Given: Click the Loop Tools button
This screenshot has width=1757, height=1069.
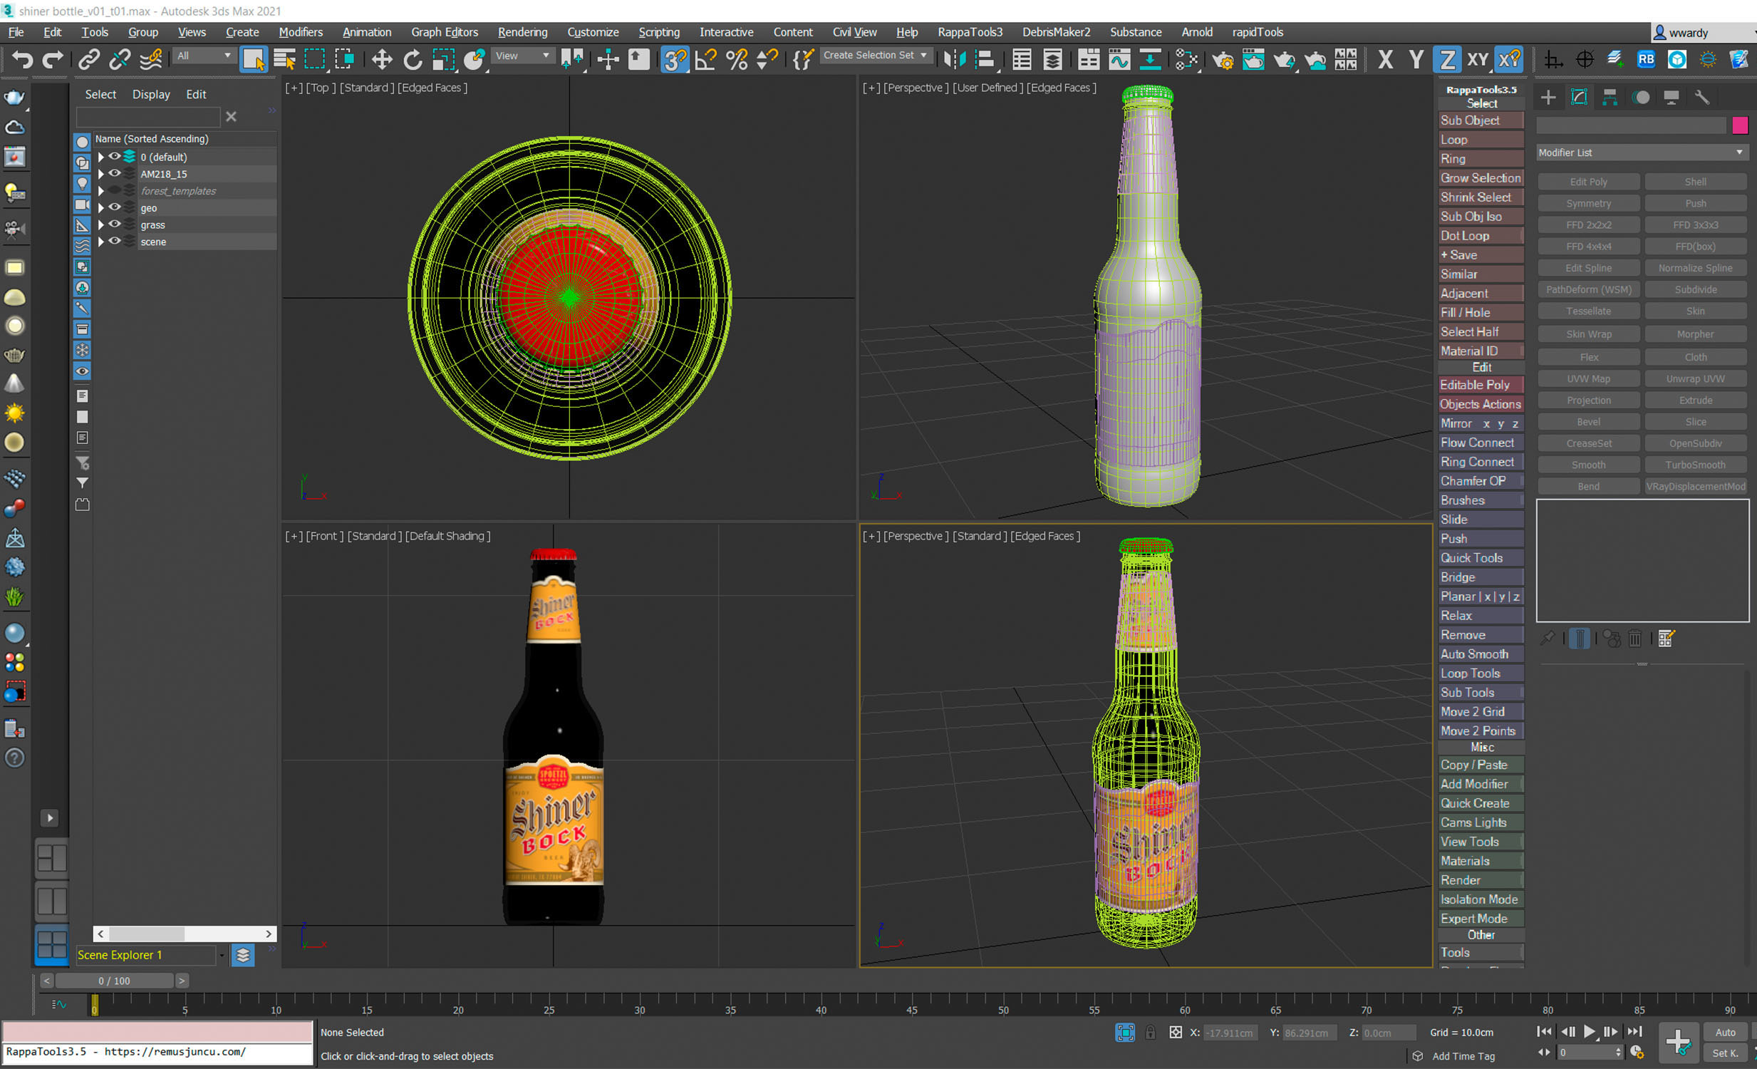Looking at the screenshot, I should [x=1481, y=673].
